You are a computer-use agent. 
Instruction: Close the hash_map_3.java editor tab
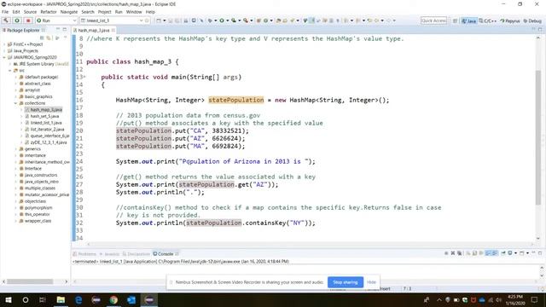point(113,31)
